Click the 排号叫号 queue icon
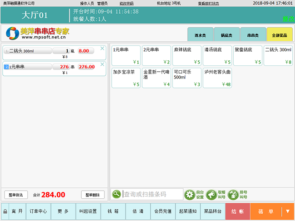Image resolution: width=295 pixels, height=221 pixels. pos(233,194)
